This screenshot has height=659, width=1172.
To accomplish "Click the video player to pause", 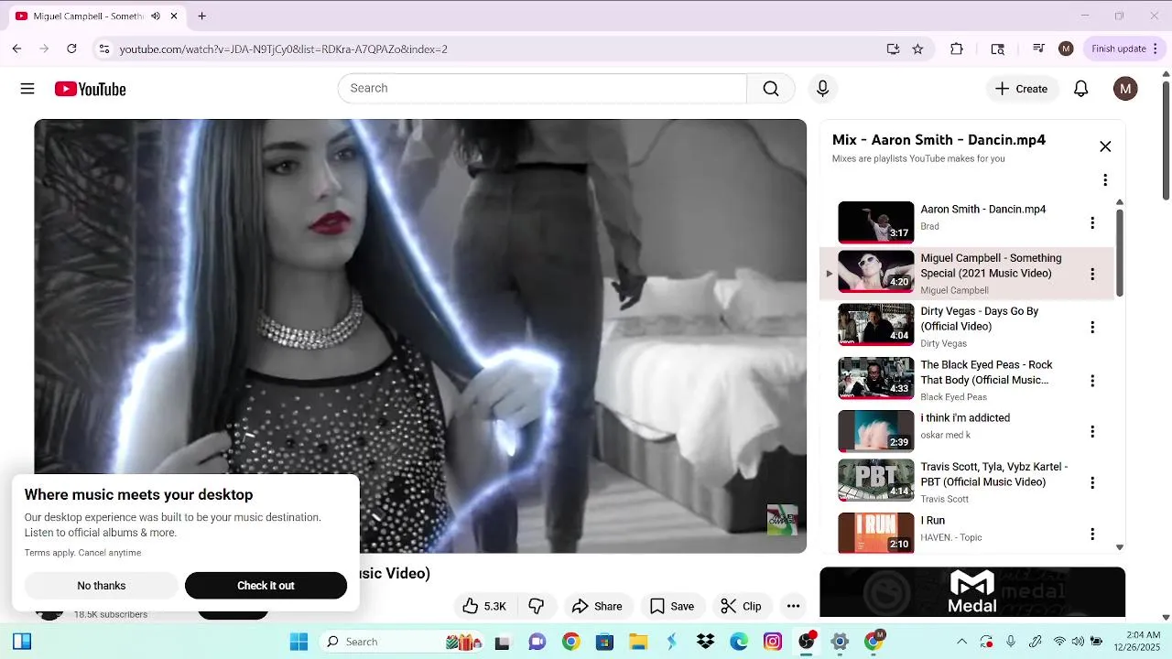I will click(420, 336).
